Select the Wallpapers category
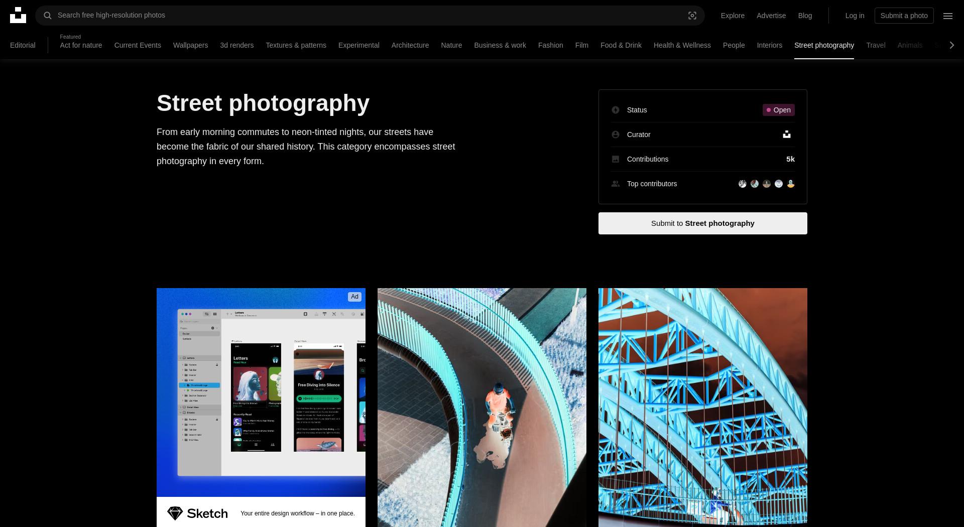The image size is (964, 527). 190,45
